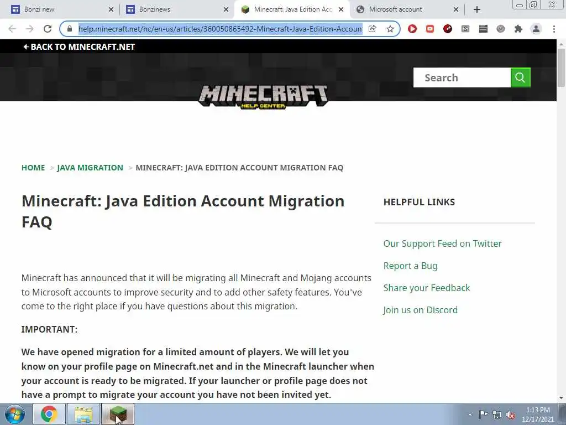Reload the current page
The height and width of the screenshot is (425, 566).
[48, 29]
